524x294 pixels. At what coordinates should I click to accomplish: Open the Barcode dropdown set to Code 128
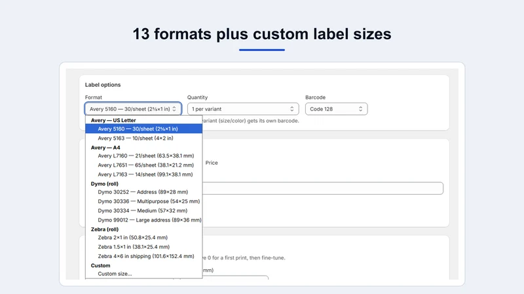tap(336, 109)
